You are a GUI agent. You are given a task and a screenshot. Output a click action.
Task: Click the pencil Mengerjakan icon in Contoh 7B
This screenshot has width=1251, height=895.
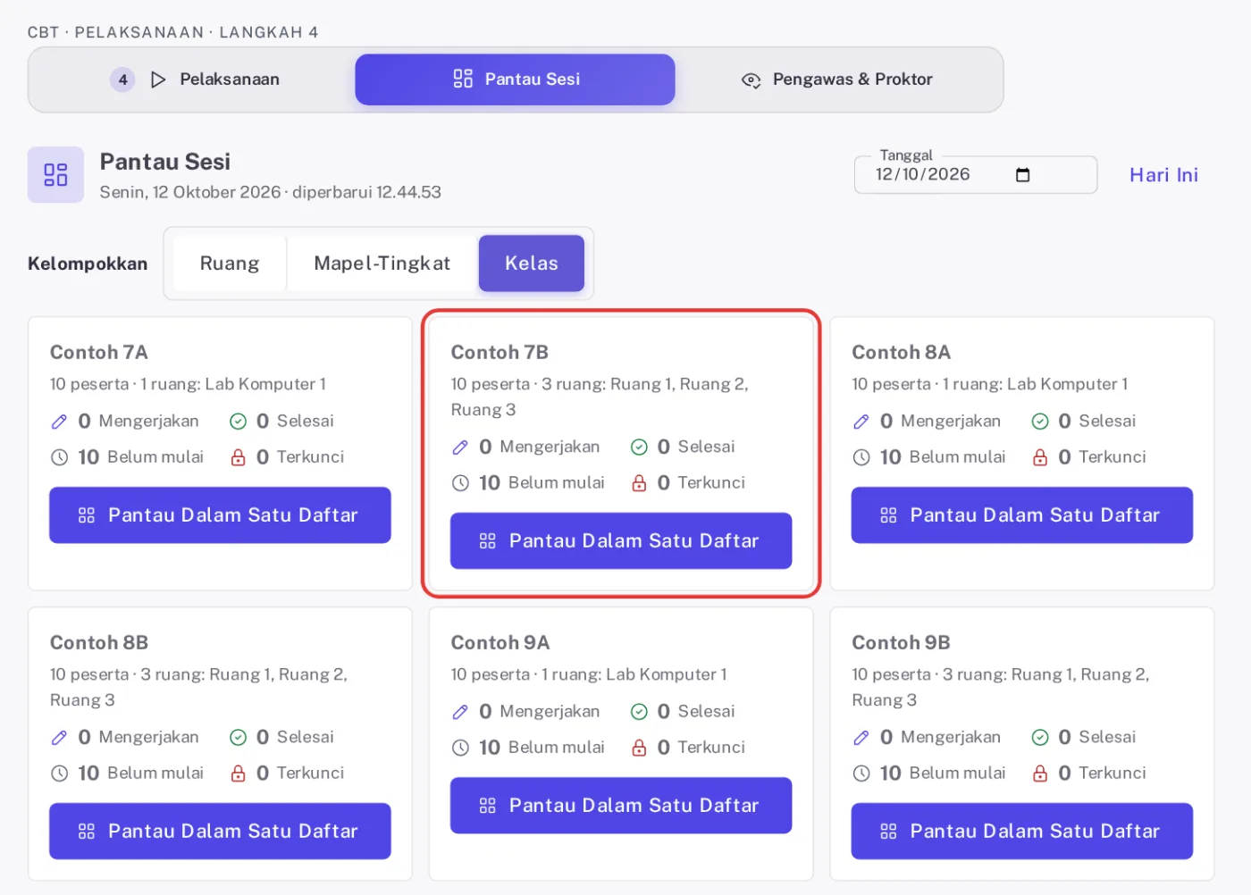(x=460, y=447)
